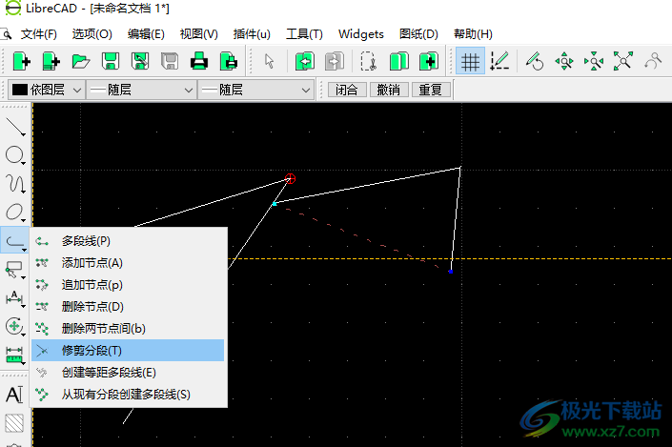Save the drawing with floppy icon
This screenshot has width=672, height=447.
pos(111,61)
